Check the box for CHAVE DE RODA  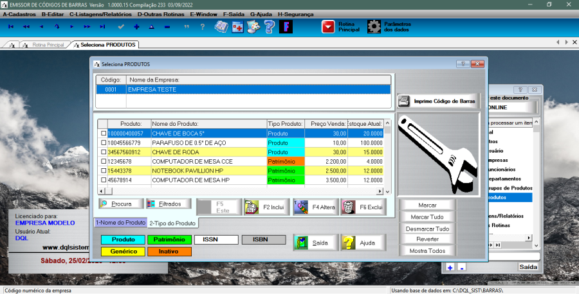[x=104, y=152]
